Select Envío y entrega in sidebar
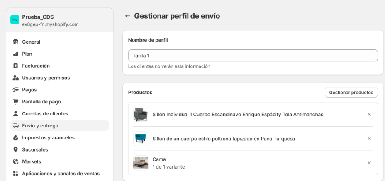The height and width of the screenshot is (181, 385). click(x=40, y=126)
